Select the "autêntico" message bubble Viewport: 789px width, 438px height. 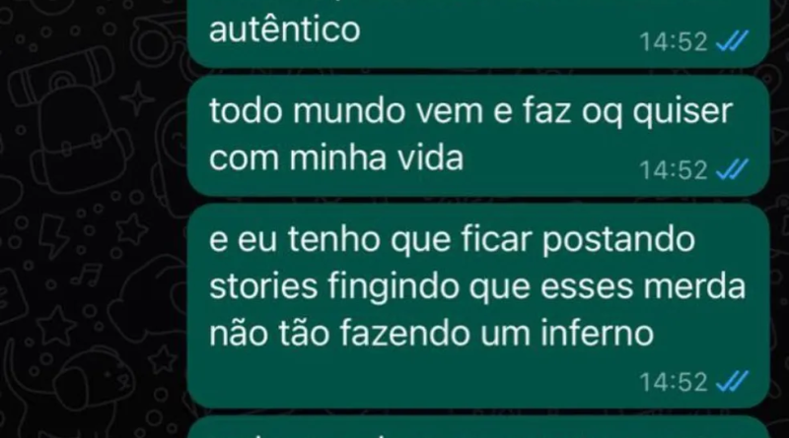pos(478,33)
